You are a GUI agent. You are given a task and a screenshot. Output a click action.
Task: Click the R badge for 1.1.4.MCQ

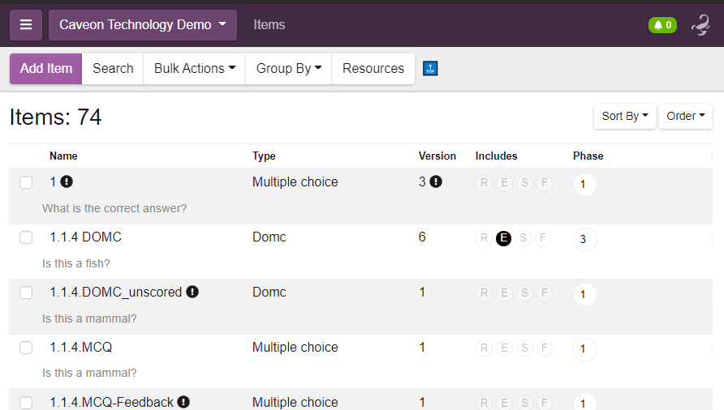pos(484,348)
